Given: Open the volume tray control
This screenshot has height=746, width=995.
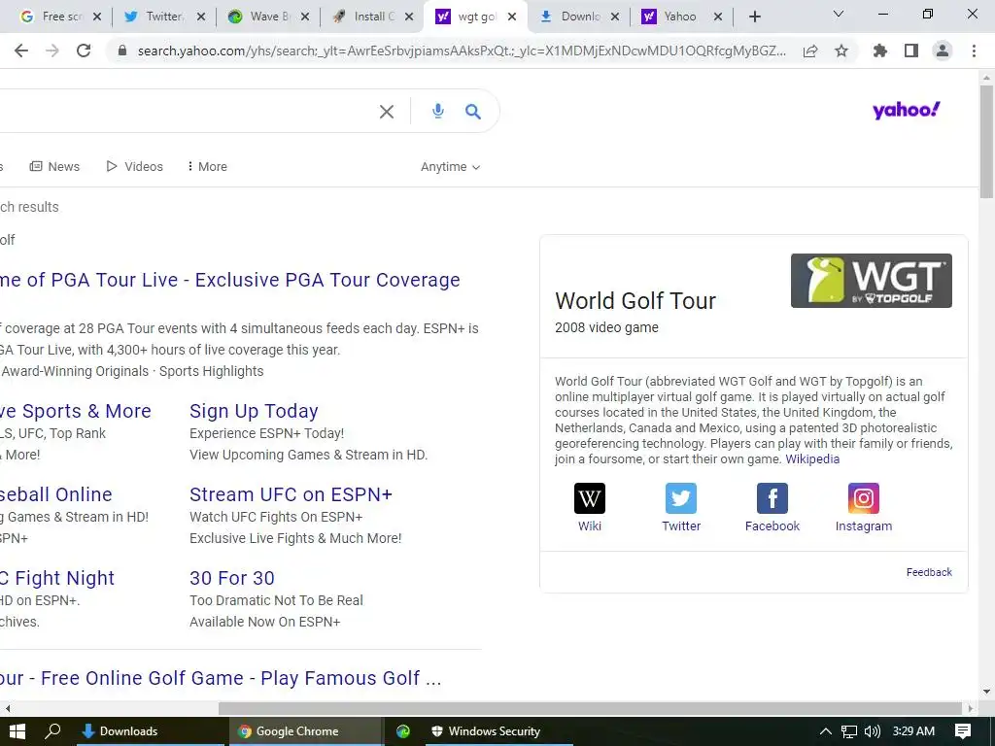Looking at the screenshot, I should pyautogui.click(x=873, y=731).
